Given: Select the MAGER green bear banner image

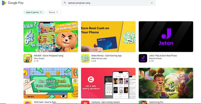Looking at the screenshot, I should [x=51, y=37].
